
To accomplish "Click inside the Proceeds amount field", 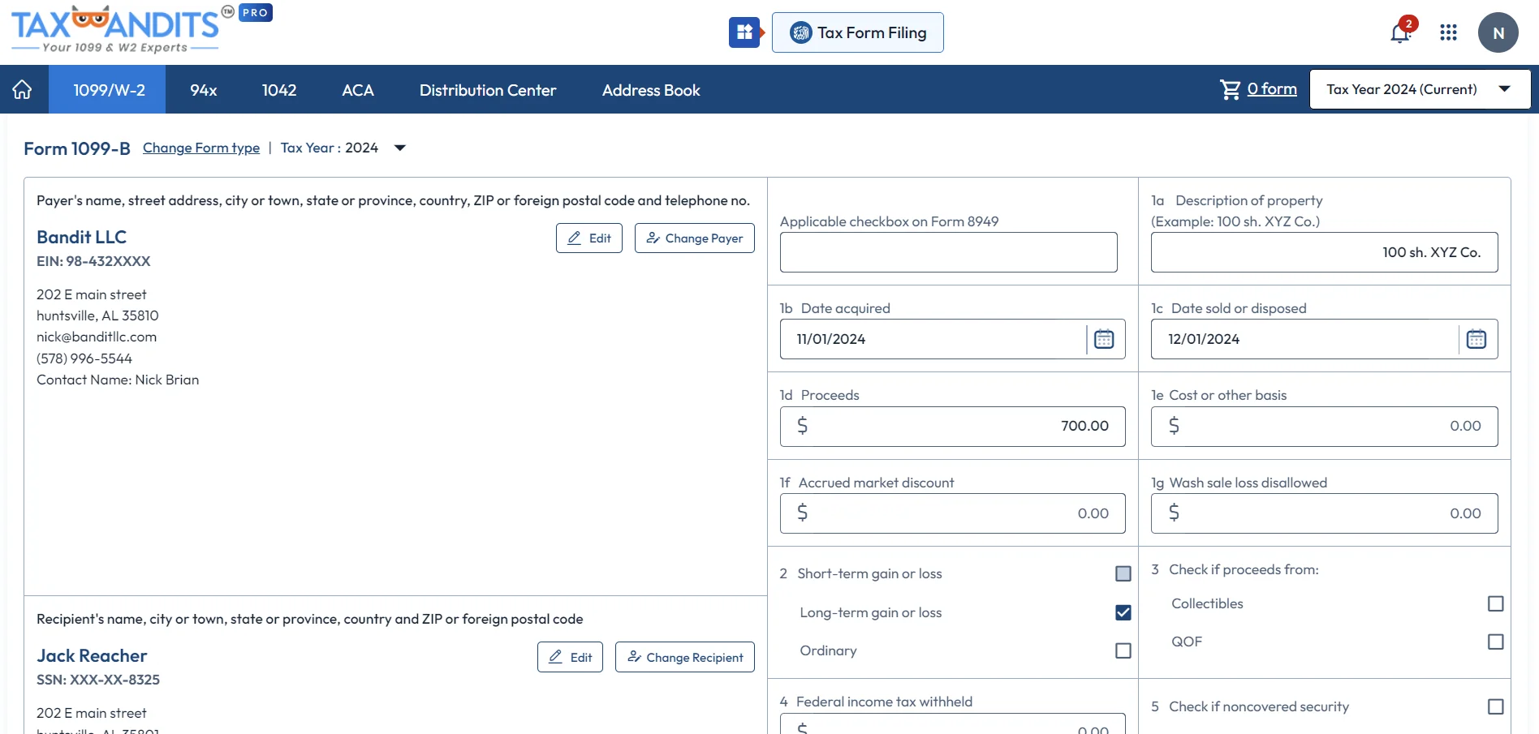I will (x=951, y=426).
